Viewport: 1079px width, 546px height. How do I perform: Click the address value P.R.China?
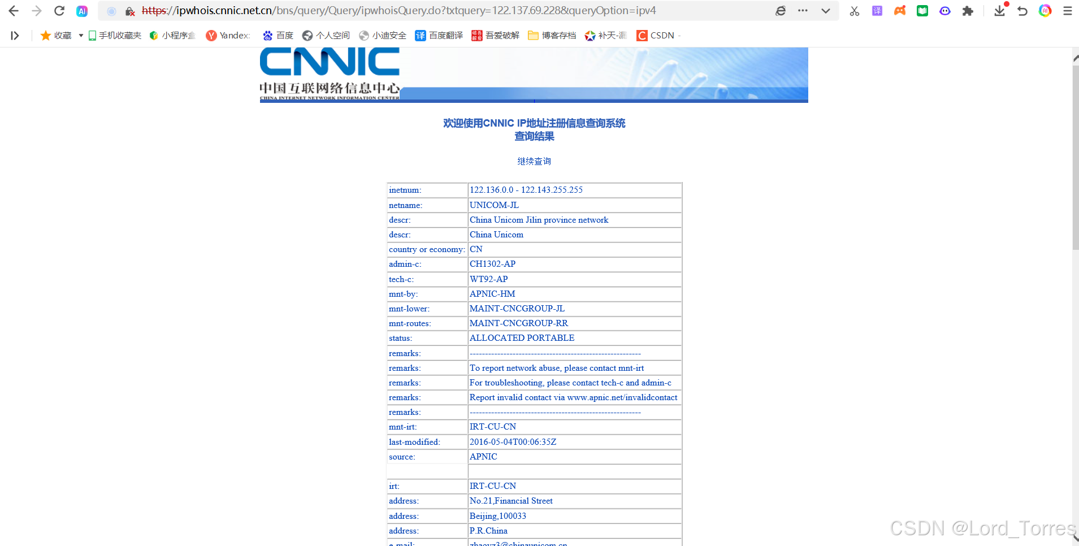[x=488, y=531]
